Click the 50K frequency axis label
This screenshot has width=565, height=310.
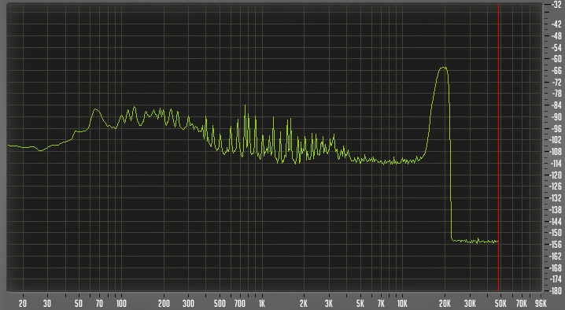point(500,304)
